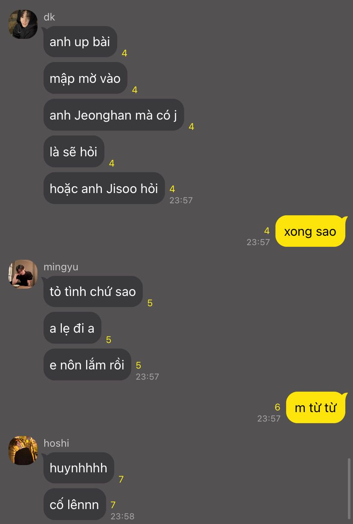Select the message 'huynhhhh'
Image resolution: width=353 pixels, height=524 pixels.
point(78,468)
